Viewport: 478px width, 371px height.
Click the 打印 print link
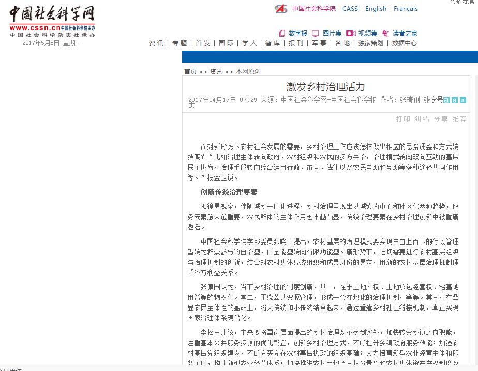[x=403, y=119]
